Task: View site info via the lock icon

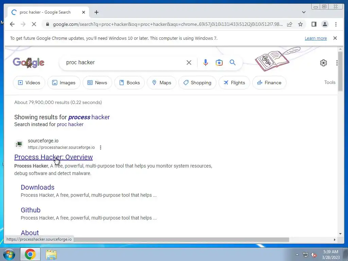Action: pos(47,24)
